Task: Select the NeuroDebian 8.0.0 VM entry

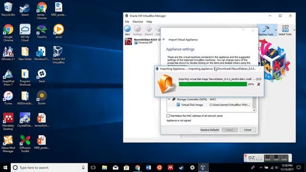Action: 142,41
